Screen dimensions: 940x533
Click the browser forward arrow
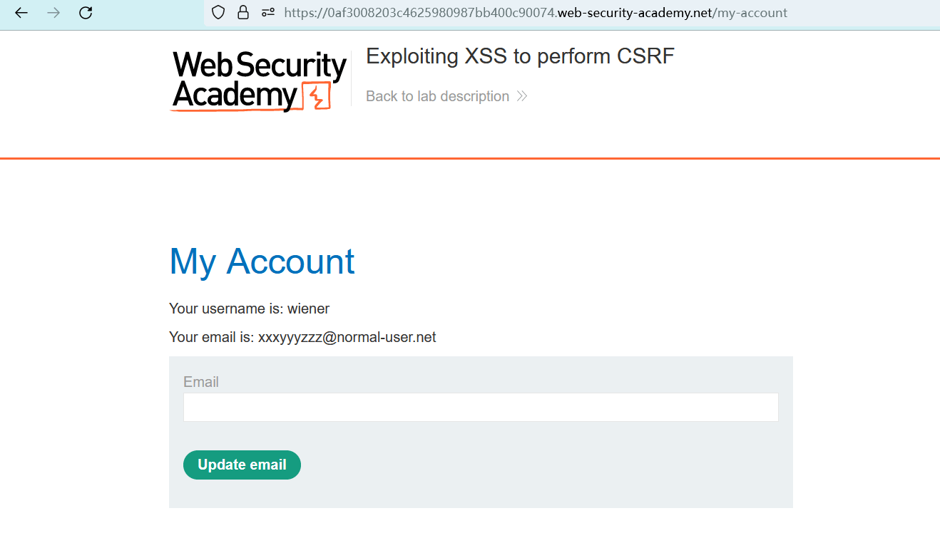point(53,13)
